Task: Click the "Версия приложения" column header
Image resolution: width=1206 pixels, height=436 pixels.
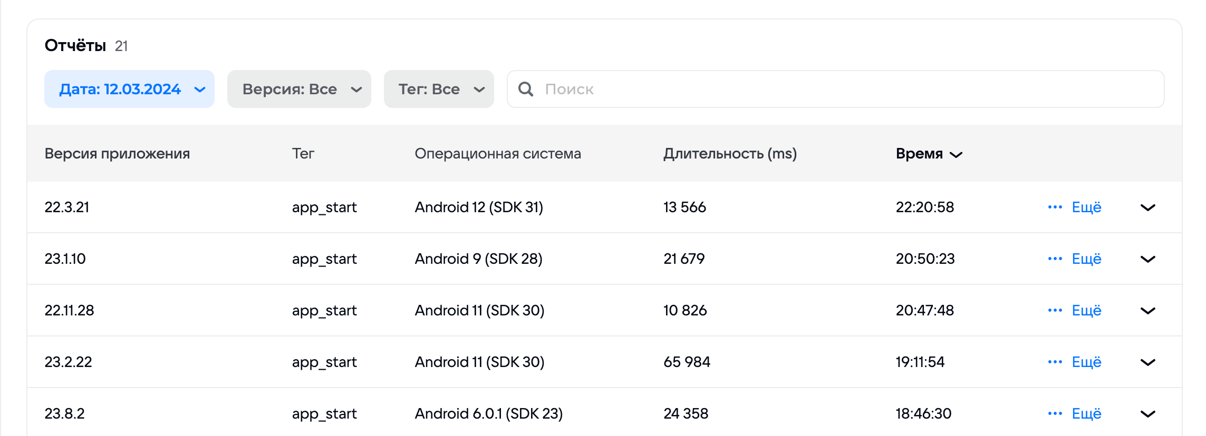Action: pyautogui.click(x=117, y=154)
